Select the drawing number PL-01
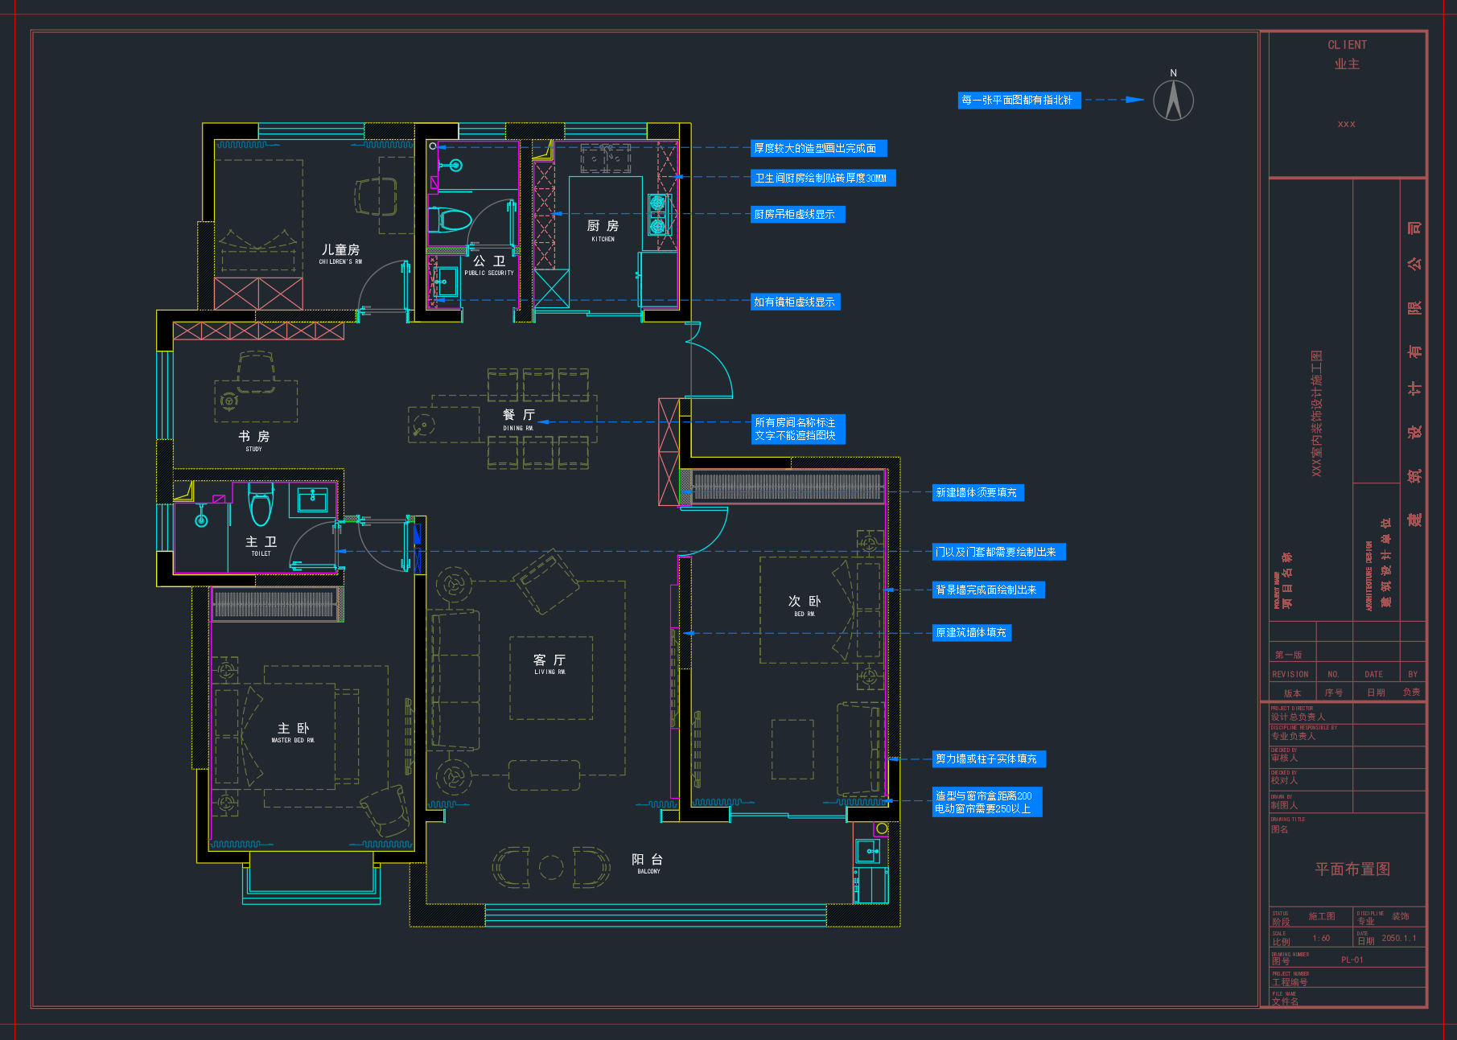The image size is (1457, 1040). [x=1352, y=960]
